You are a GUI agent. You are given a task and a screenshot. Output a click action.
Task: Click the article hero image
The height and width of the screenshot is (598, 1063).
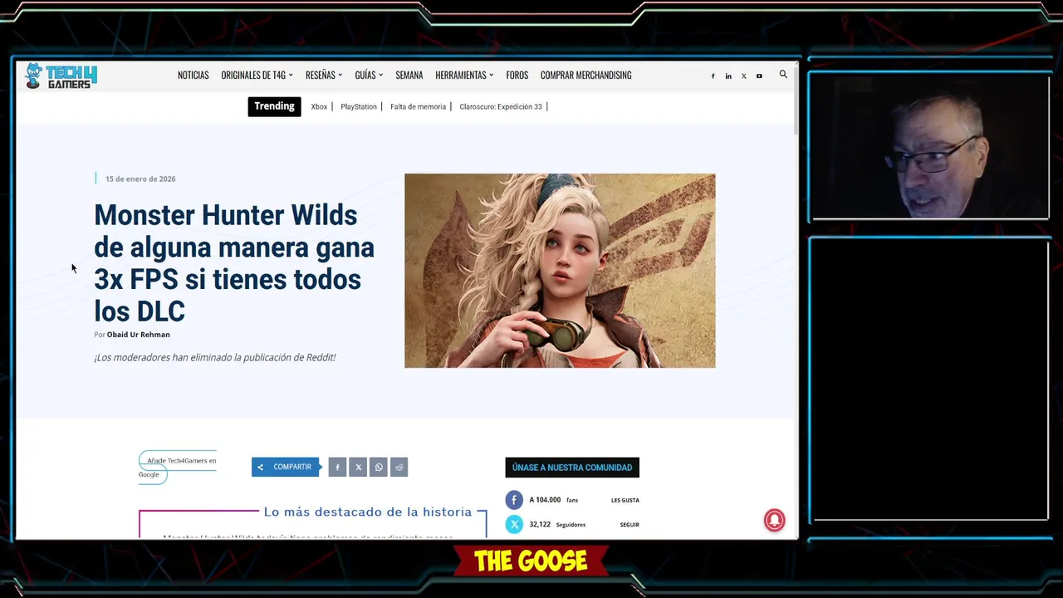[560, 271]
